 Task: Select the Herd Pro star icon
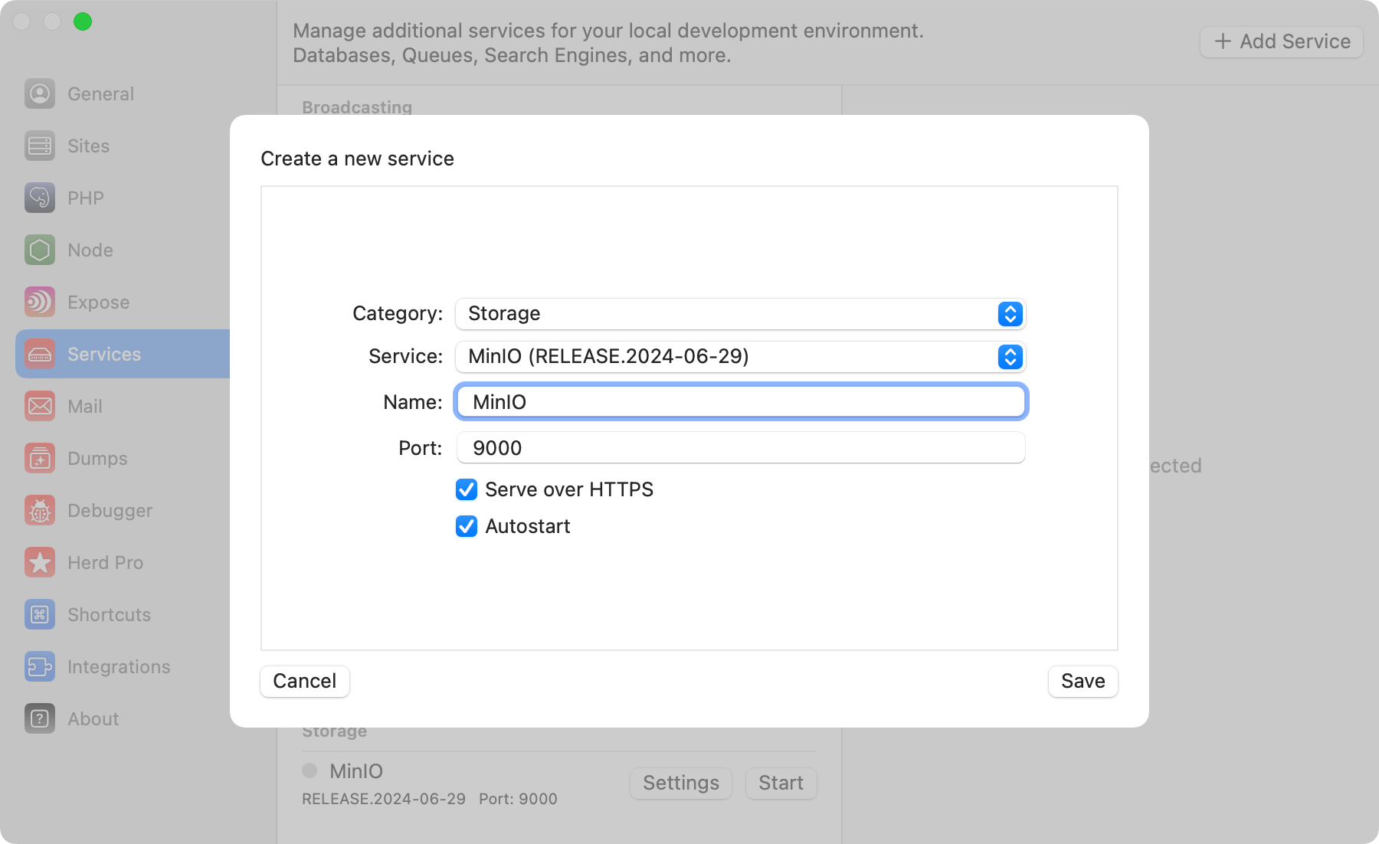(39, 562)
